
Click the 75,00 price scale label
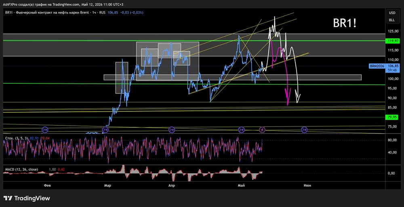(393, 126)
